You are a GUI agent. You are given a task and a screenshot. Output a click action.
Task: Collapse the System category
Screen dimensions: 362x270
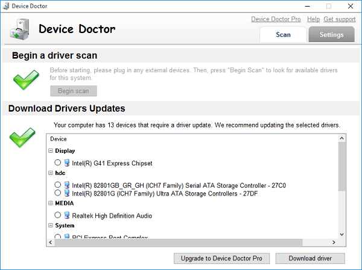(x=51, y=226)
